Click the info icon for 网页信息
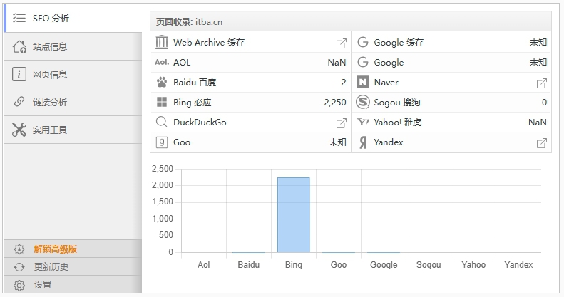Image resolution: width=564 pixels, height=297 pixels. 19,74
